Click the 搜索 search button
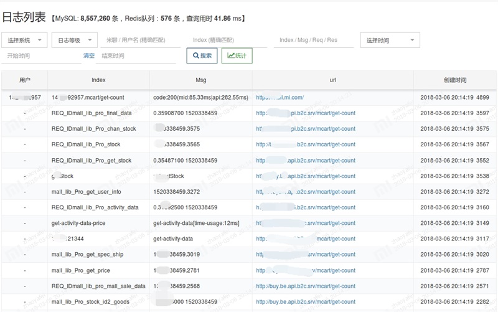498x312 pixels. pyautogui.click(x=202, y=55)
